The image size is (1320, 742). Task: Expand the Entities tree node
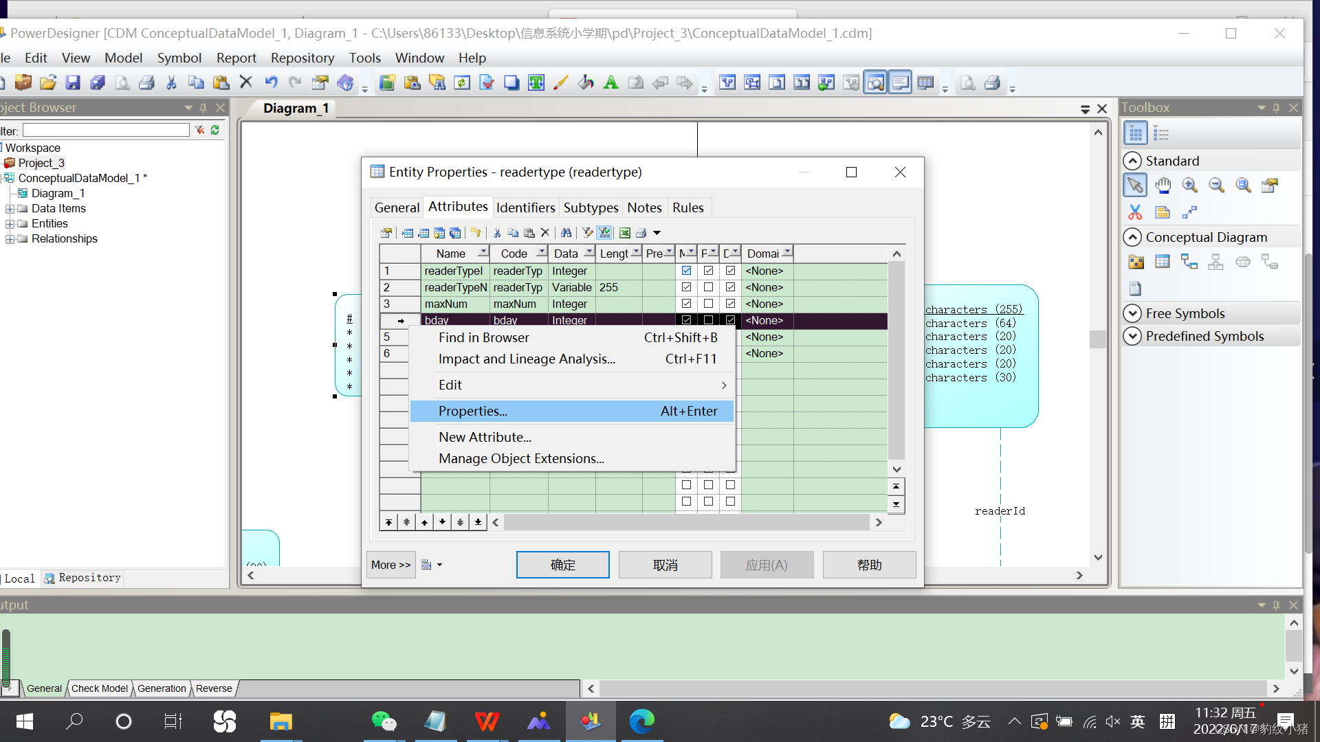pos(10,224)
